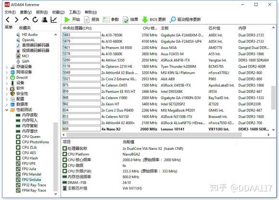Click the user profile toolbar icon
Viewport: 279px width, 200px height.
pyautogui.click(x=44, y=20)
